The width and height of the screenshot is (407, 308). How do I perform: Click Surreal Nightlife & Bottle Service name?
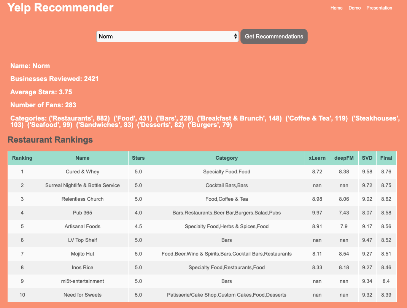(83, 185)
